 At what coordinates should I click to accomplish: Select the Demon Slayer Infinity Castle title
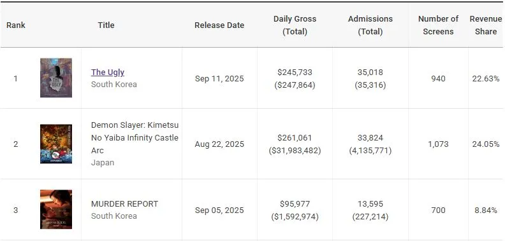135,137
